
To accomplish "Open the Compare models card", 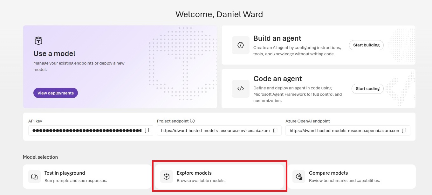I will coord(352,177).
